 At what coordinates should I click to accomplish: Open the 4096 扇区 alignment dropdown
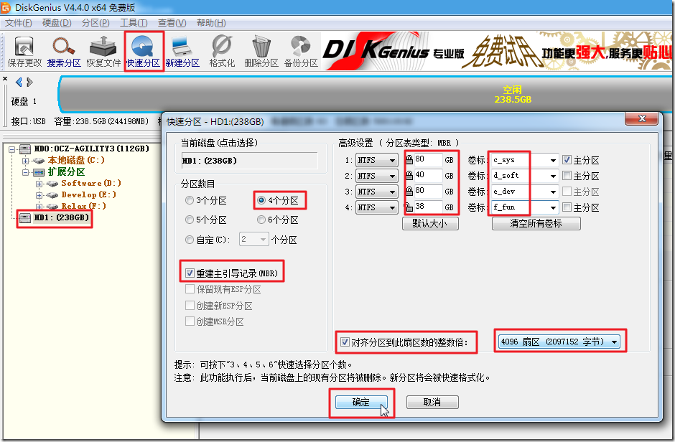pyautogui.click(x=559, y=342)
